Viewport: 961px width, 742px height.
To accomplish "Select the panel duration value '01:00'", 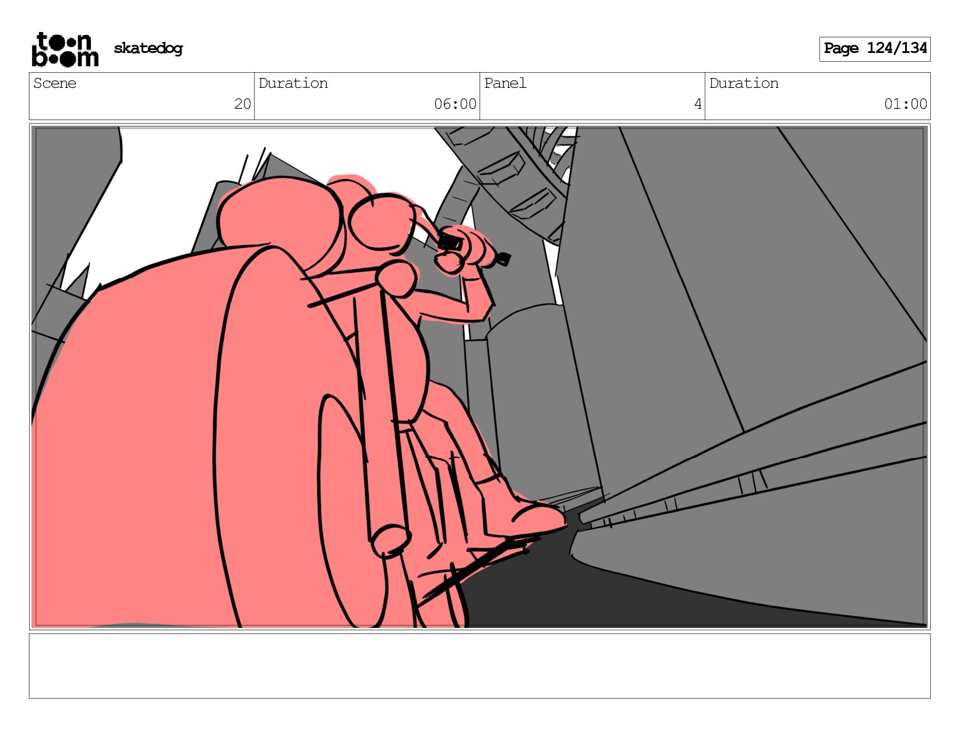I will pyautogui.click(x=906, y=104).
